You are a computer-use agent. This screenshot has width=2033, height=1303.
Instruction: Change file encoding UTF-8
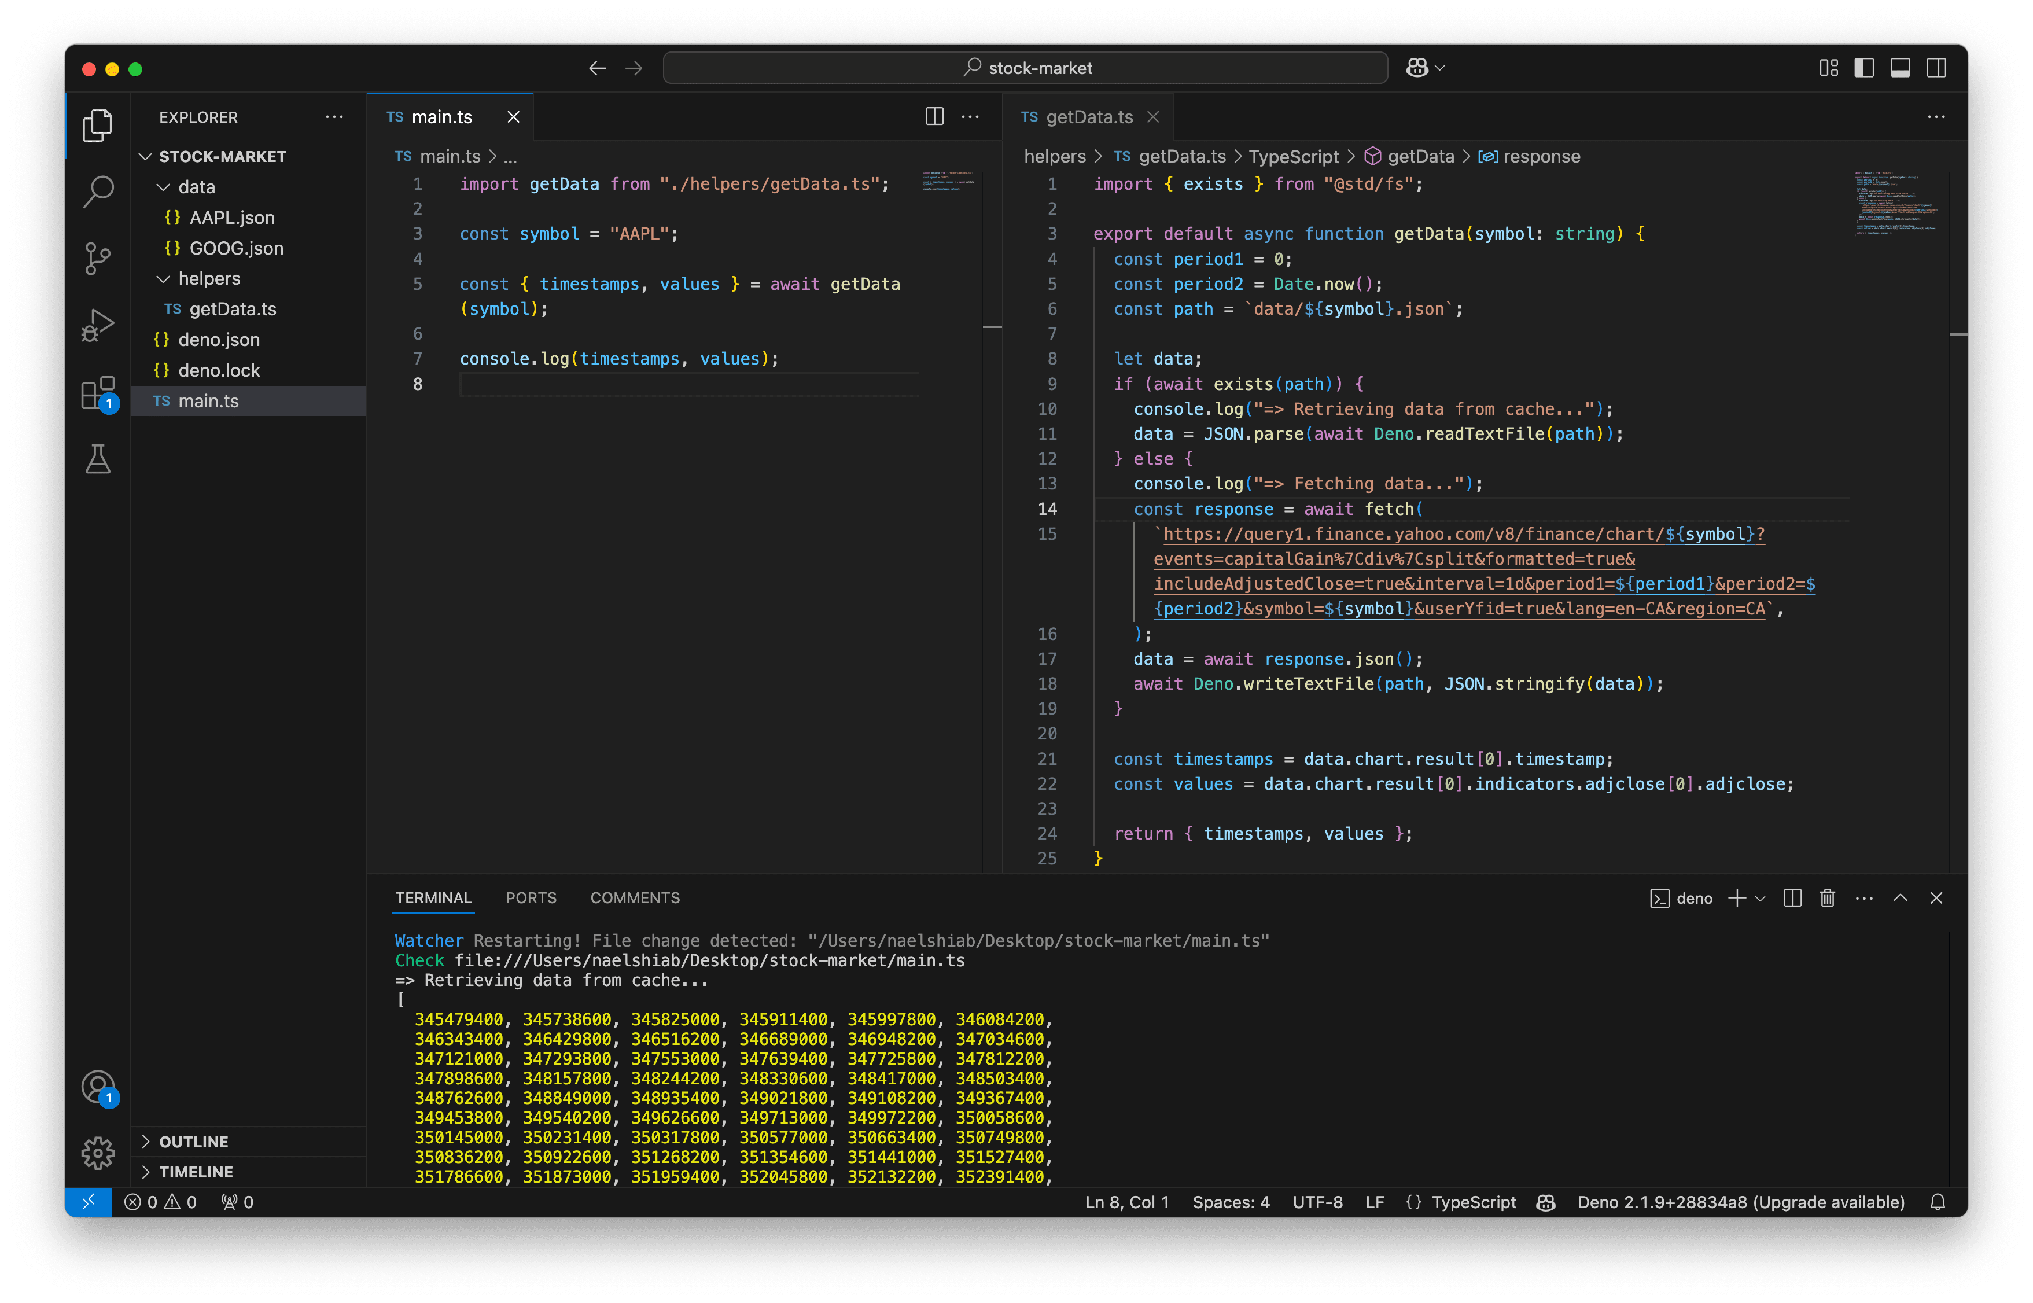coord(1317,1202)
